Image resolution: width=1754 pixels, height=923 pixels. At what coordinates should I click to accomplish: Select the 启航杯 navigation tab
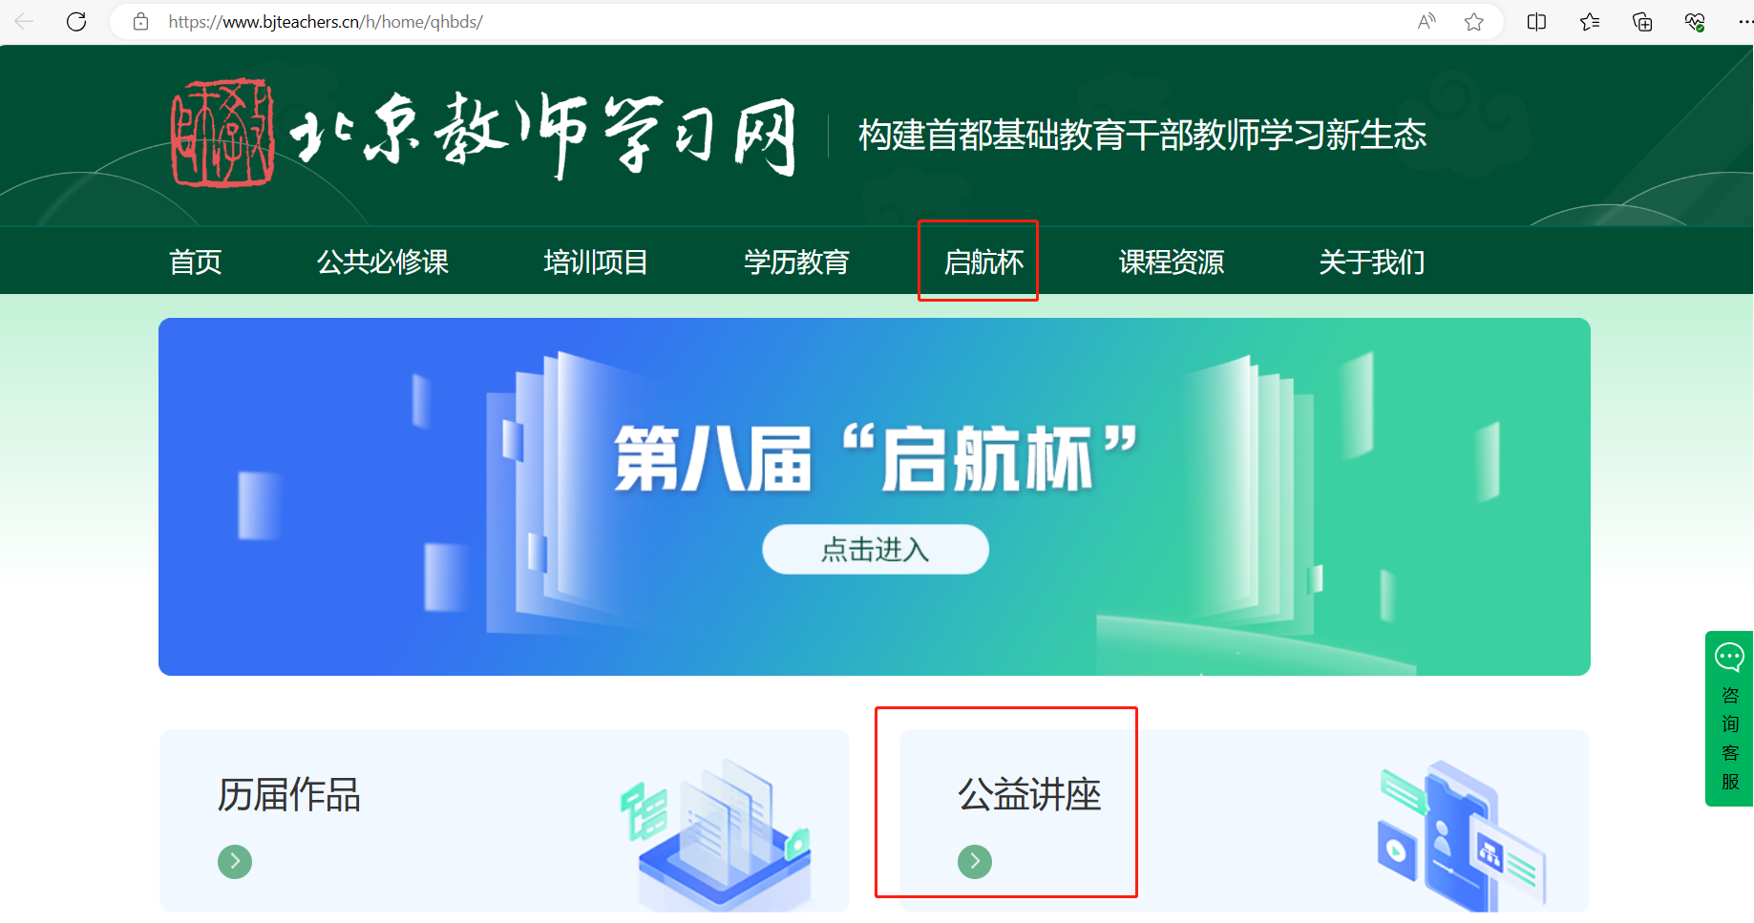983,262
